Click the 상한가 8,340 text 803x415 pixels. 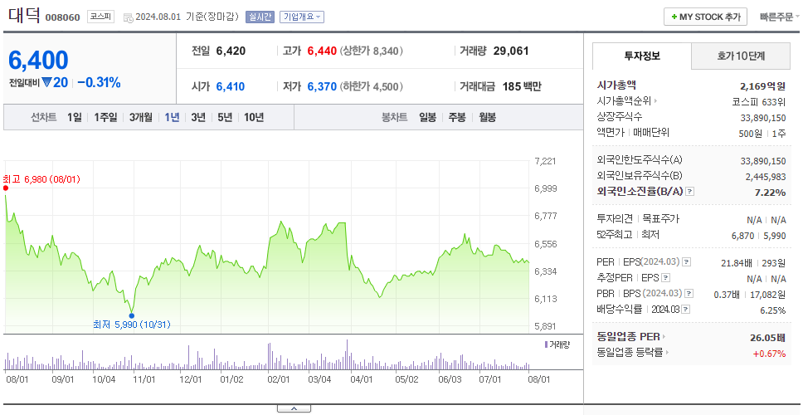tap(372, 51)
